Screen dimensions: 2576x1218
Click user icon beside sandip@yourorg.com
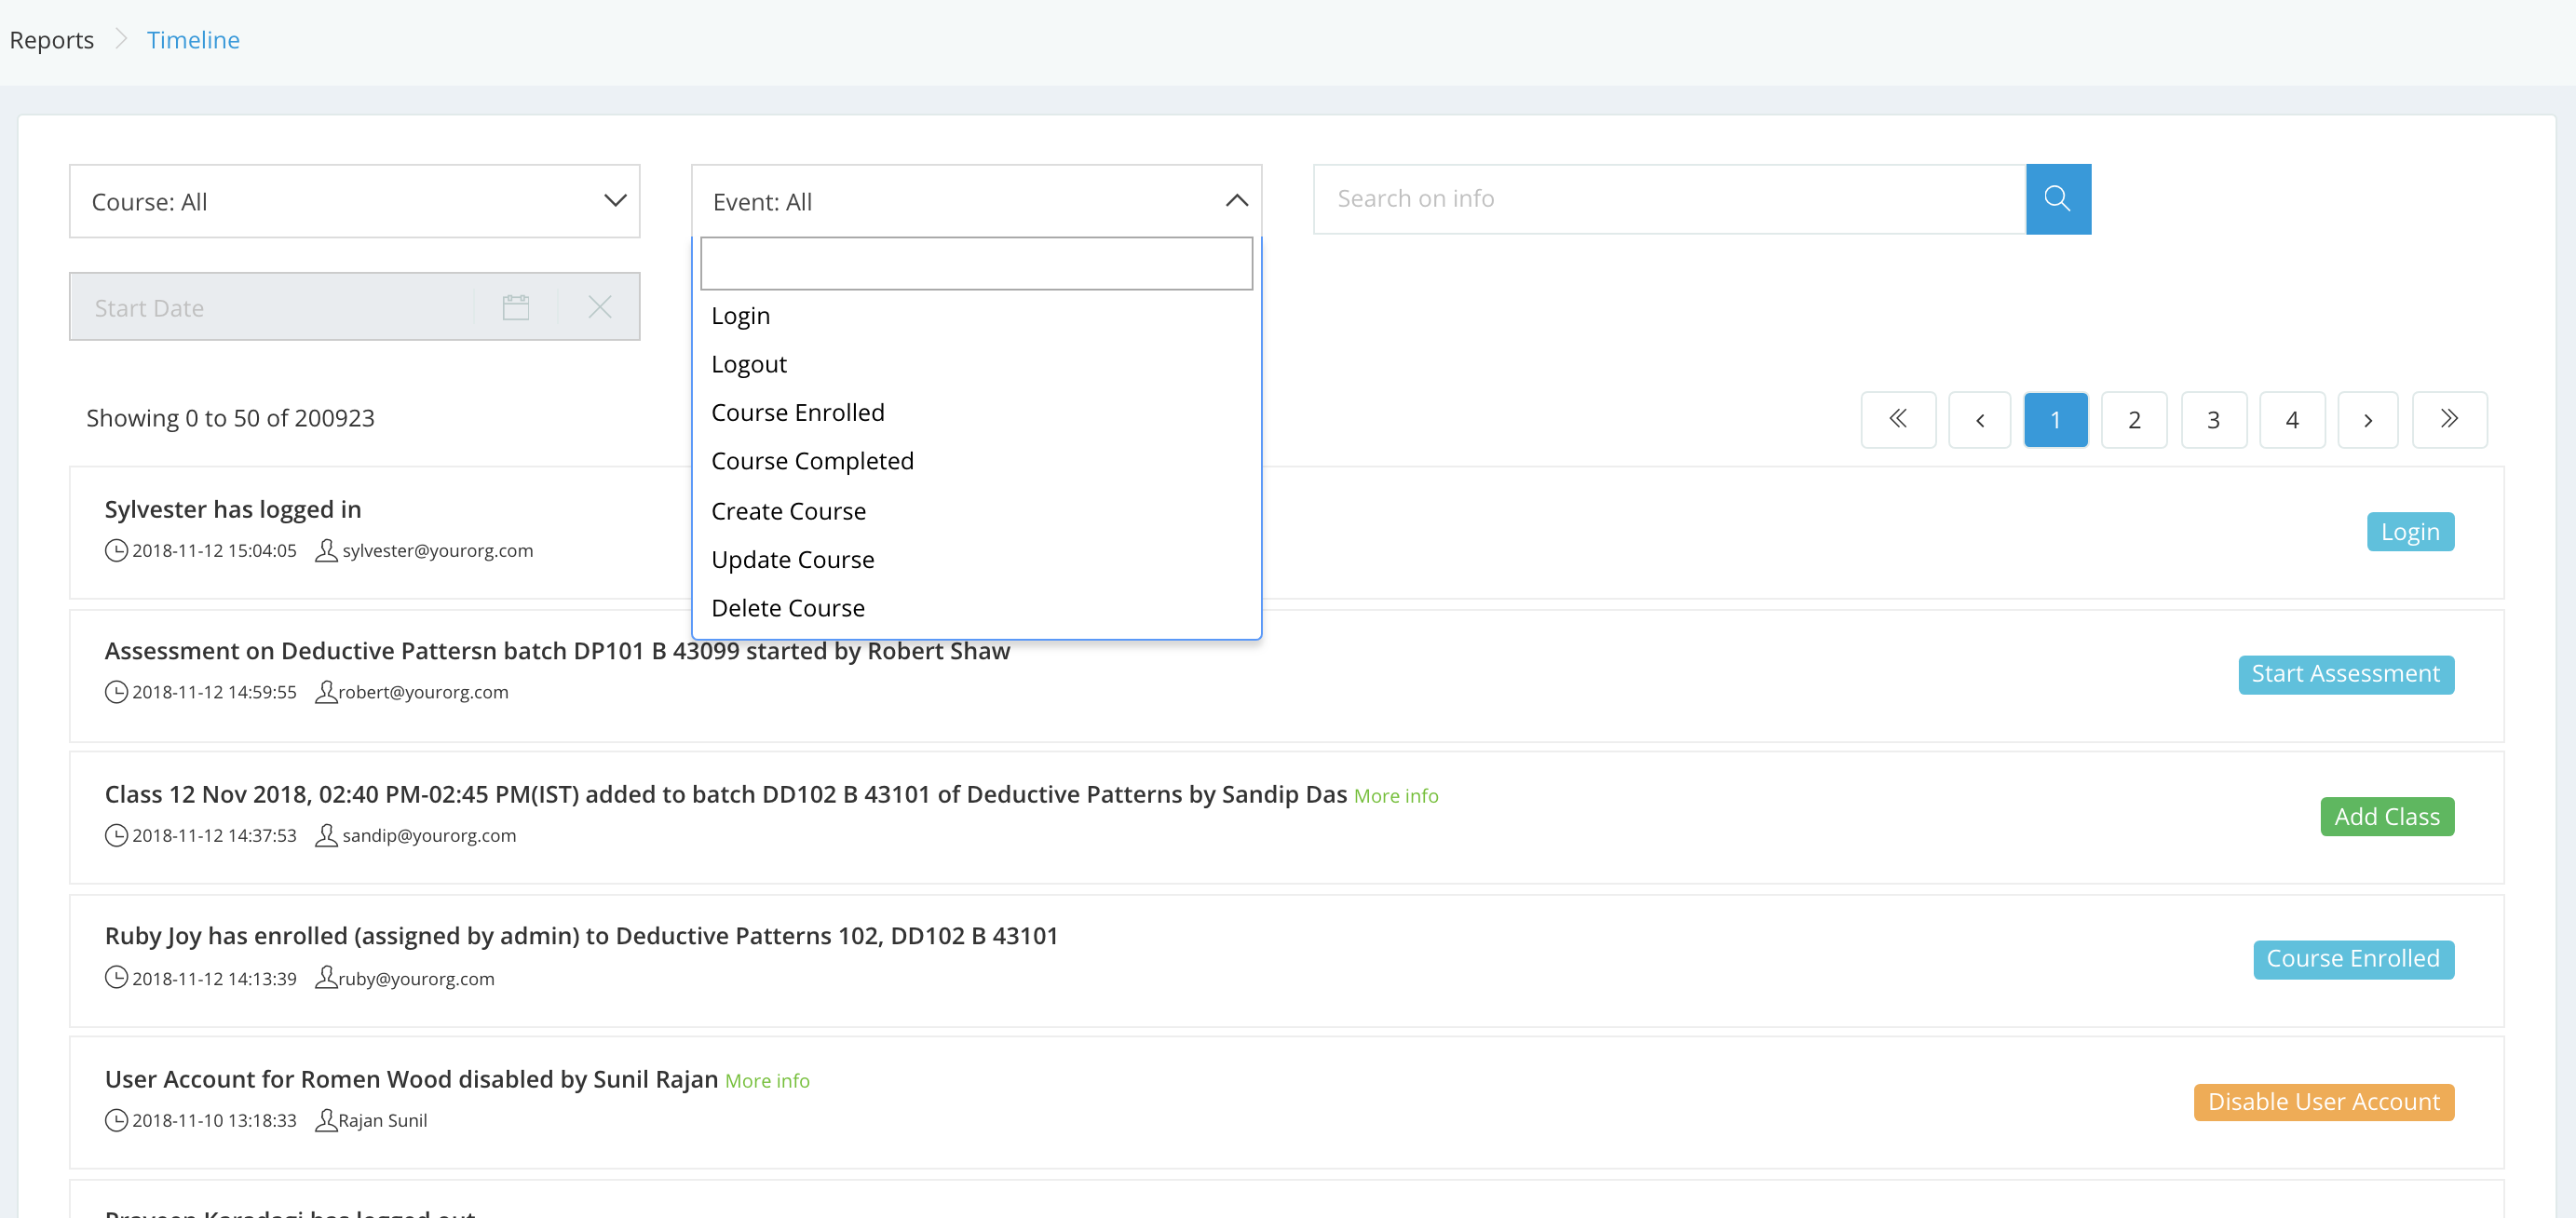[326, 835]
